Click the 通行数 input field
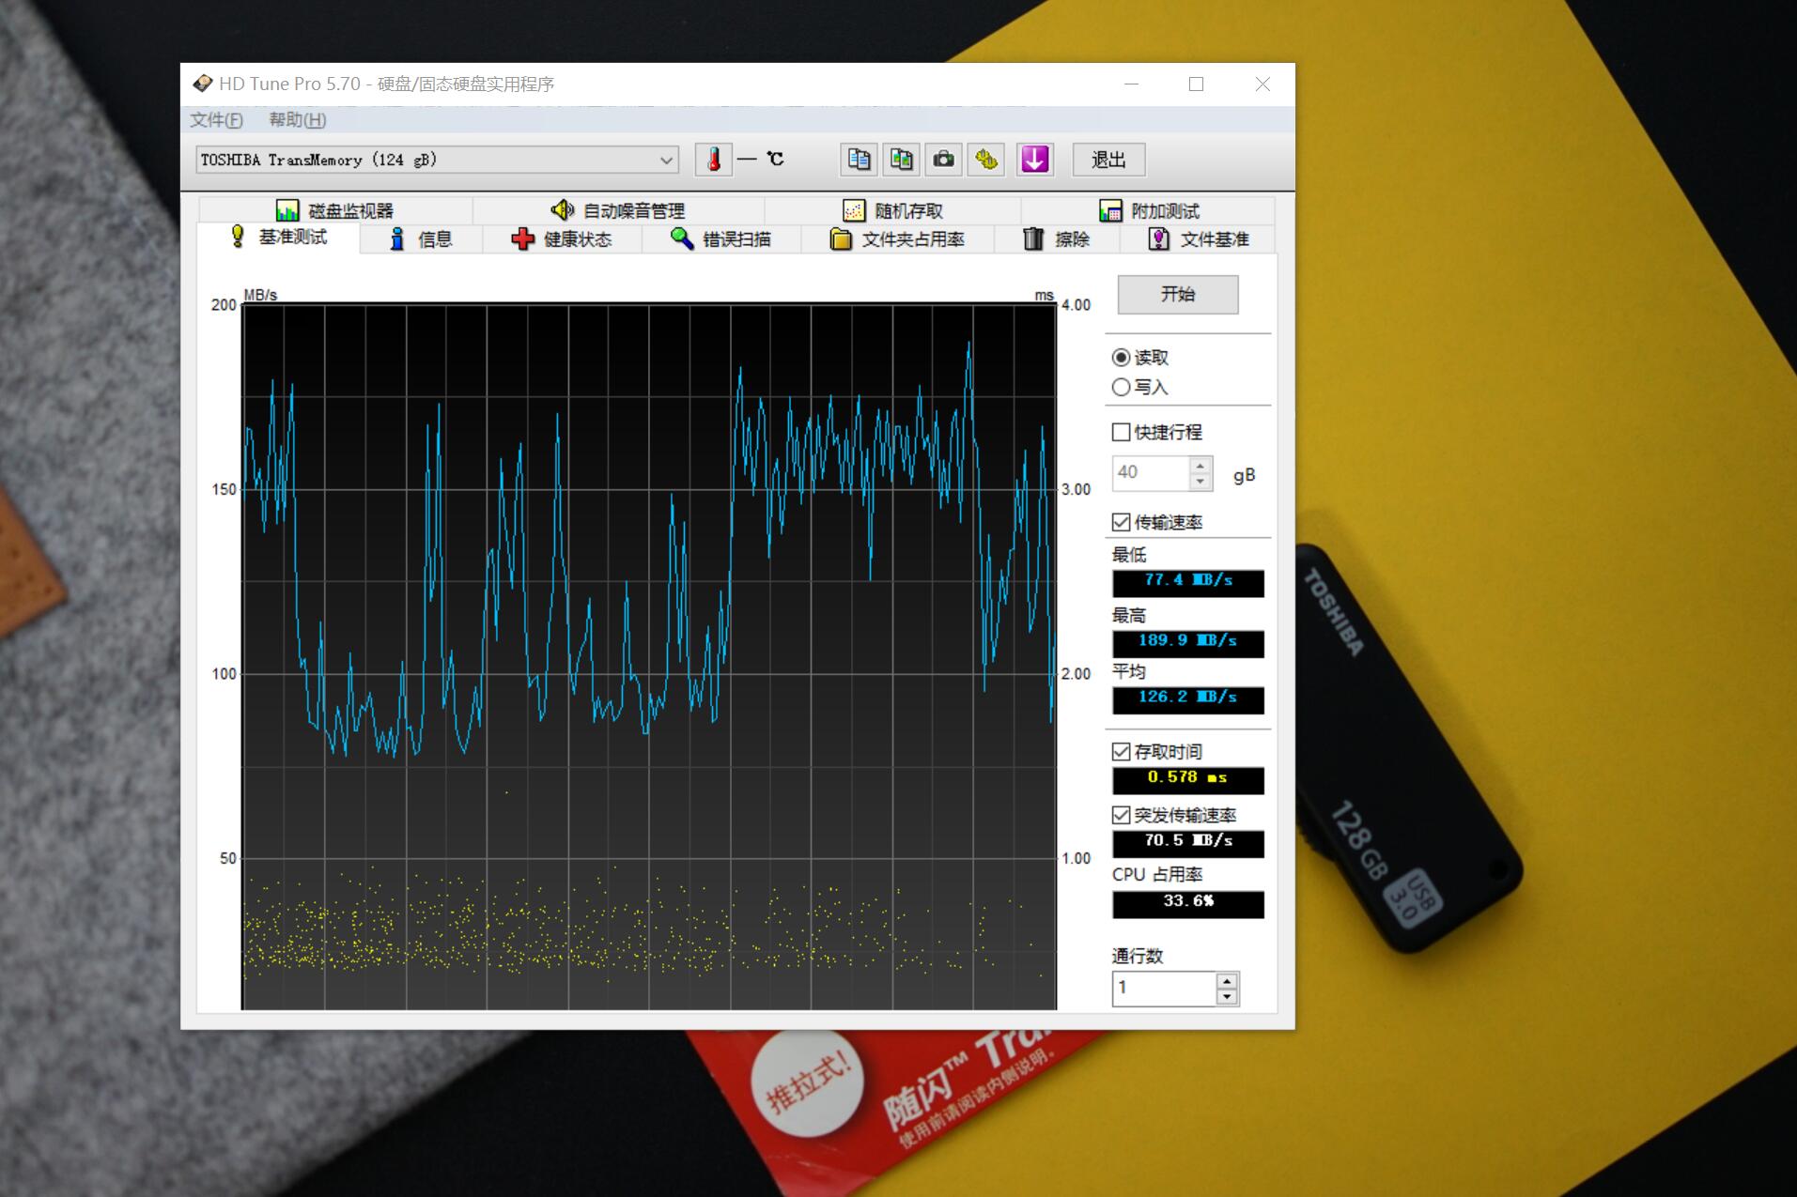This screenshot has width=1797, height=1197. click(x=1165, y=988)
